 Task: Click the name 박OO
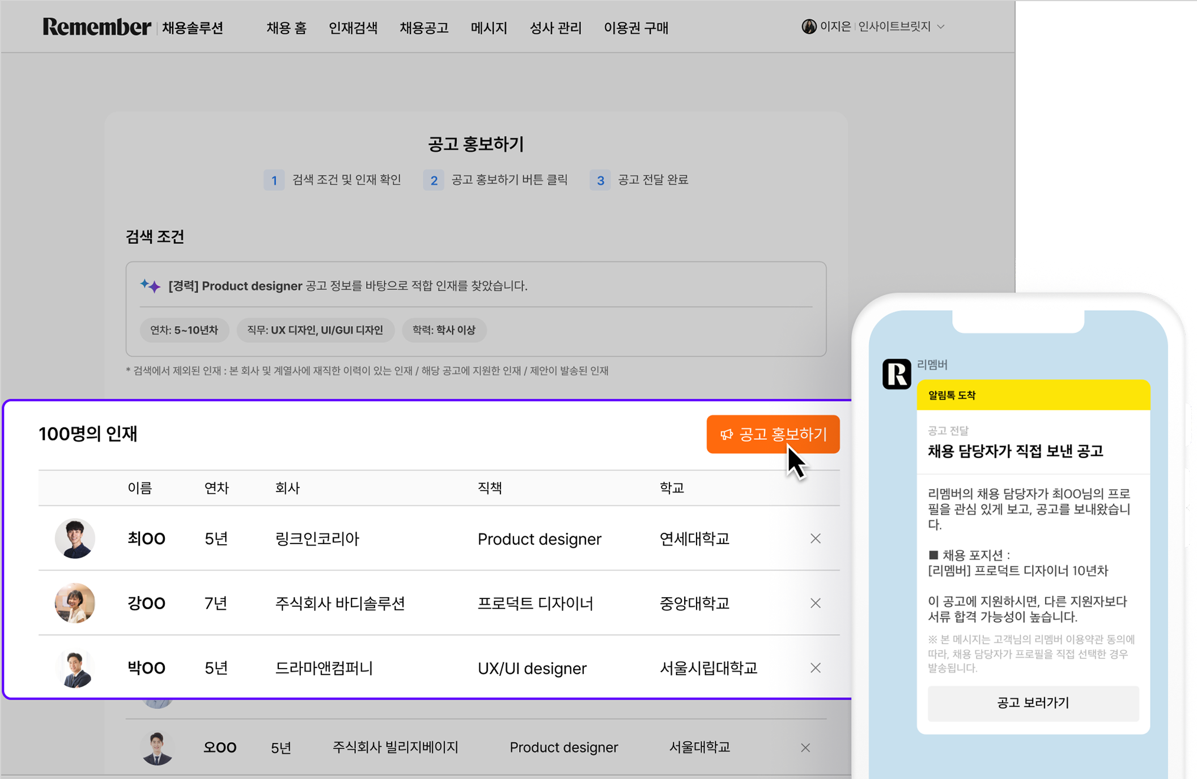[x=146, y=668]
